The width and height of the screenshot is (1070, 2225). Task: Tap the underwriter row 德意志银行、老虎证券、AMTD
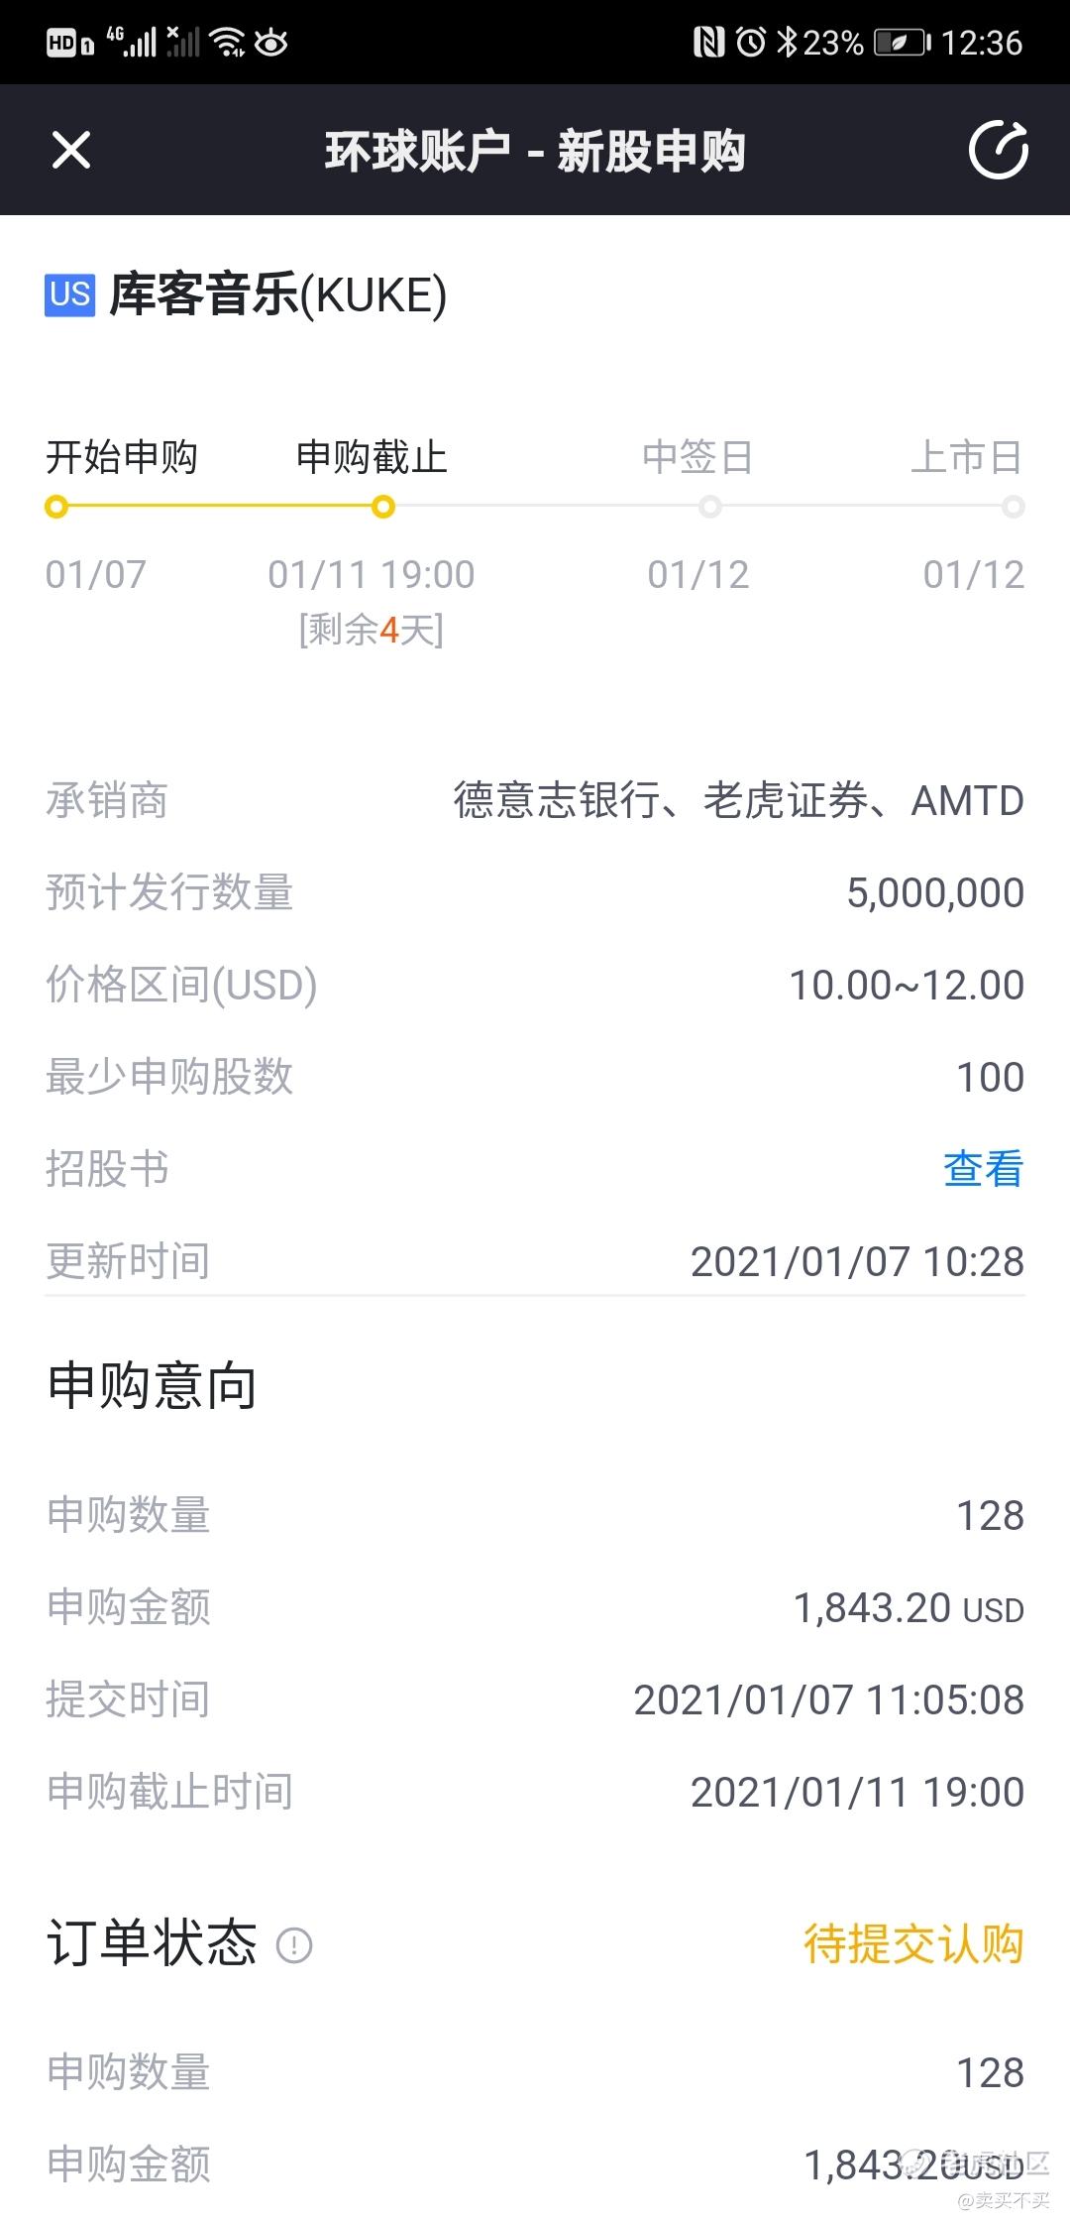[535, 800]
